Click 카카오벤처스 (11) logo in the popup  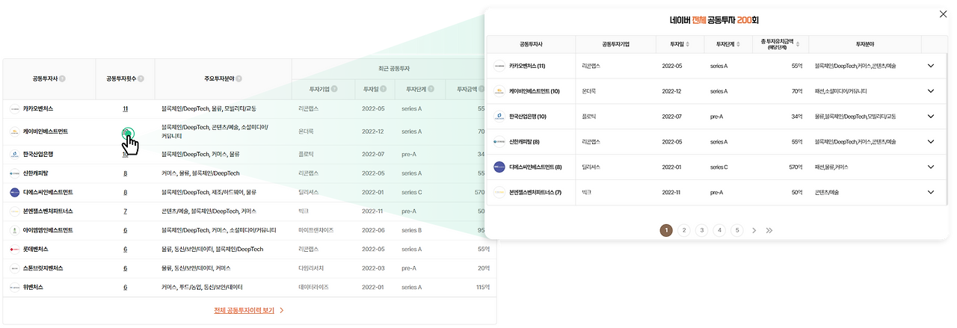pyautogui.click(x=499, y=66)
